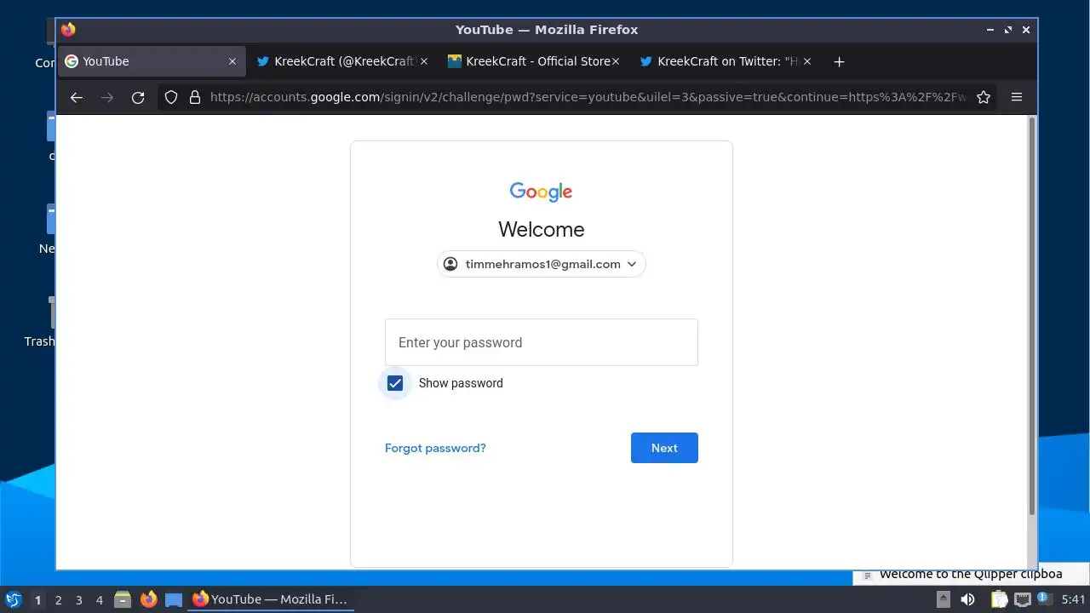Switch to the KreekCraft (@KreekCraft) Twitter tab
The image size is (1090, 613).
[x=343, y=61]
